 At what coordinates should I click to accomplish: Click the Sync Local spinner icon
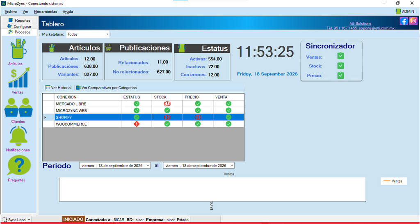[x=5, y=219]
